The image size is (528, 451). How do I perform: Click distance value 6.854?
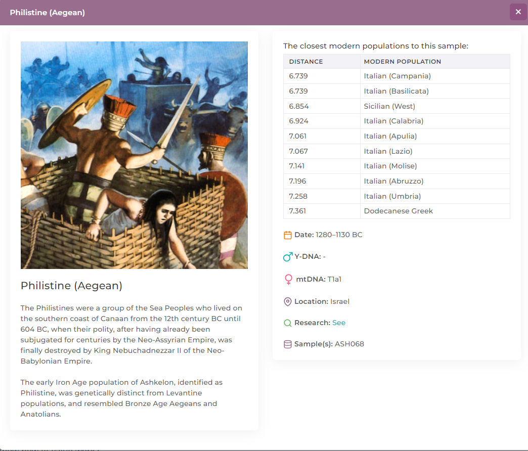pos(299,106)
